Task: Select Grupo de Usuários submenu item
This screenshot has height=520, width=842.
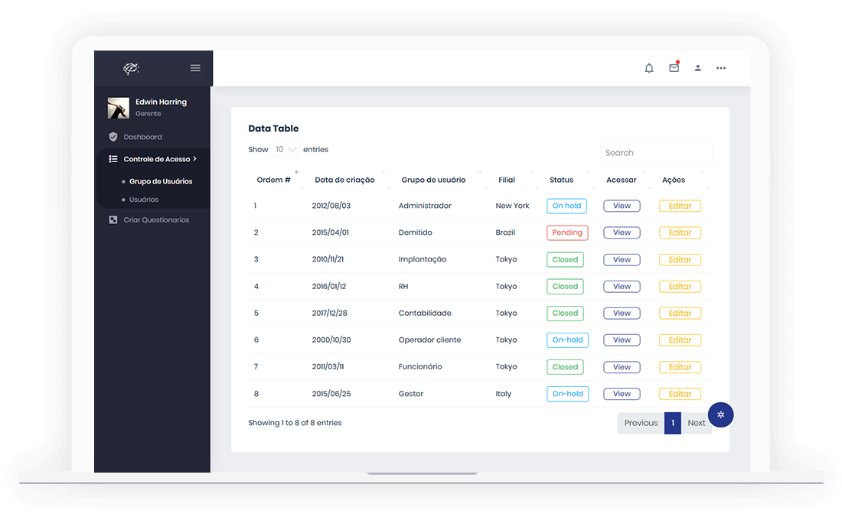Action: (161, 181)
